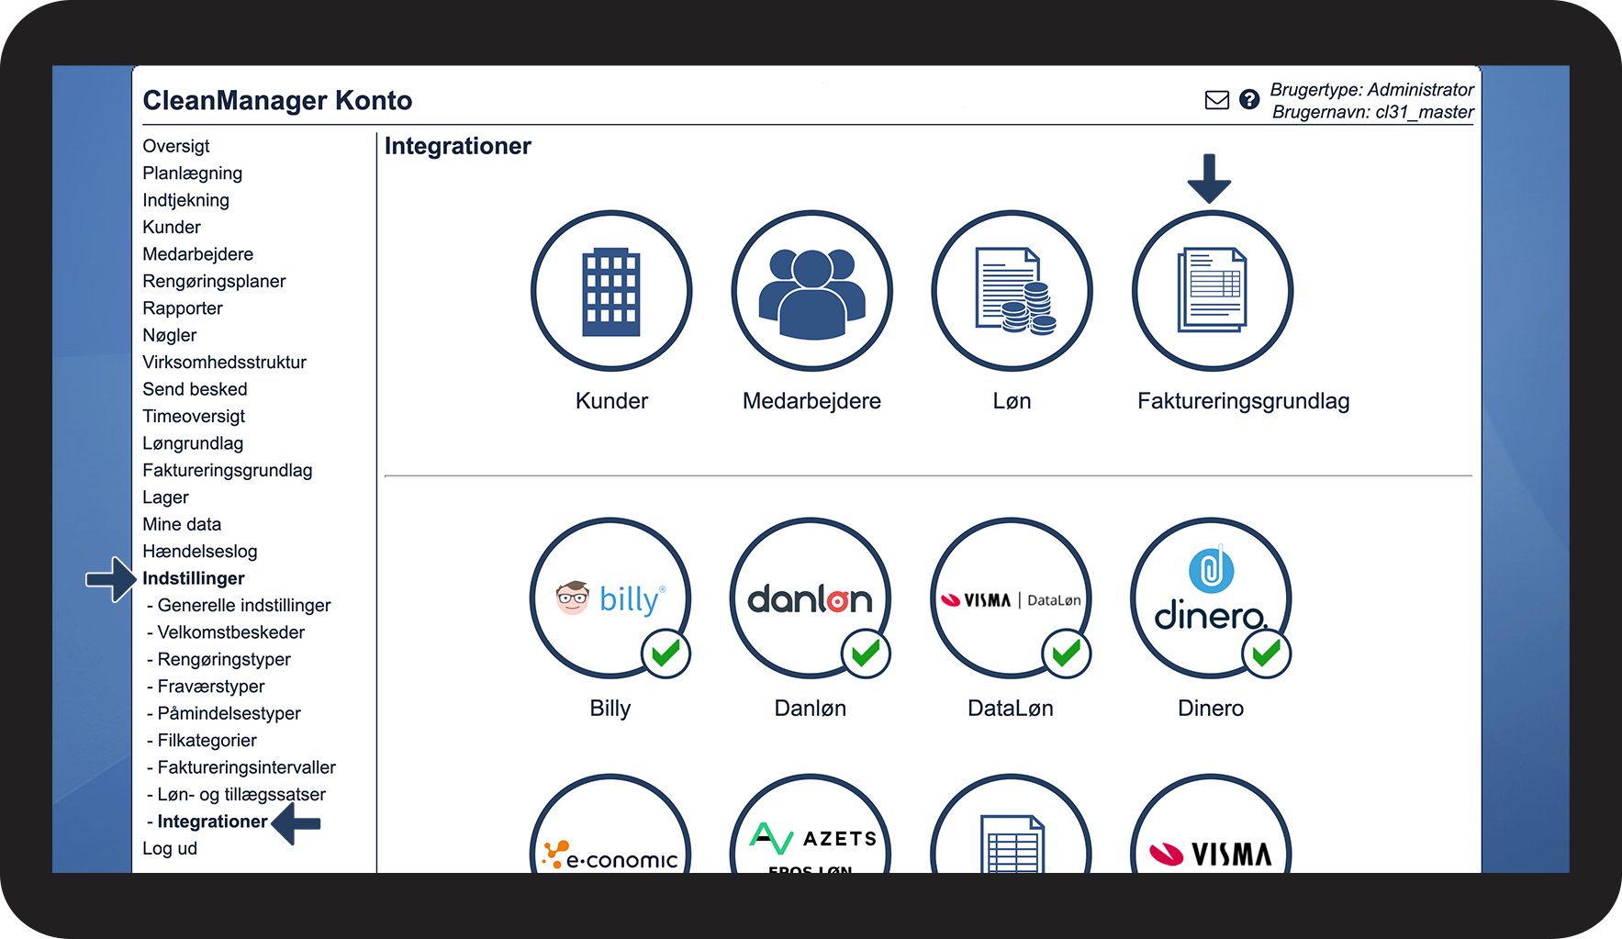Viewport: 1622px width, 939px height.
Task: Click the Løn label under the coins icon
Action: (x=1012, y=401)
